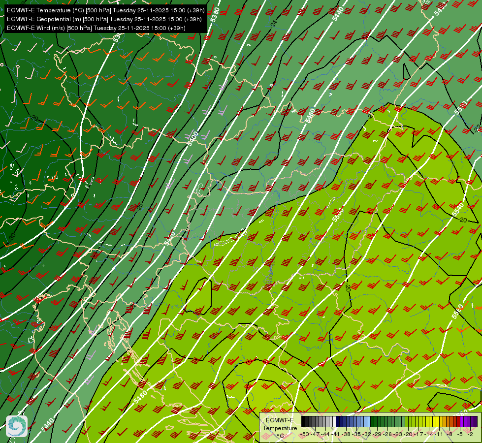Click the -50 legend tick label
Viewport: 482px width, 443px height.
click(305, 434)
